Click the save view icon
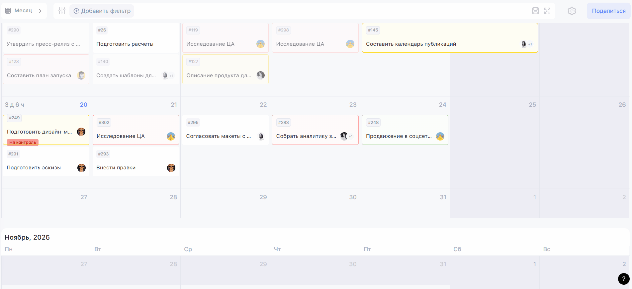Image resolution: width=632 pixels, height=289 pixels. click(x=535, y=11)
